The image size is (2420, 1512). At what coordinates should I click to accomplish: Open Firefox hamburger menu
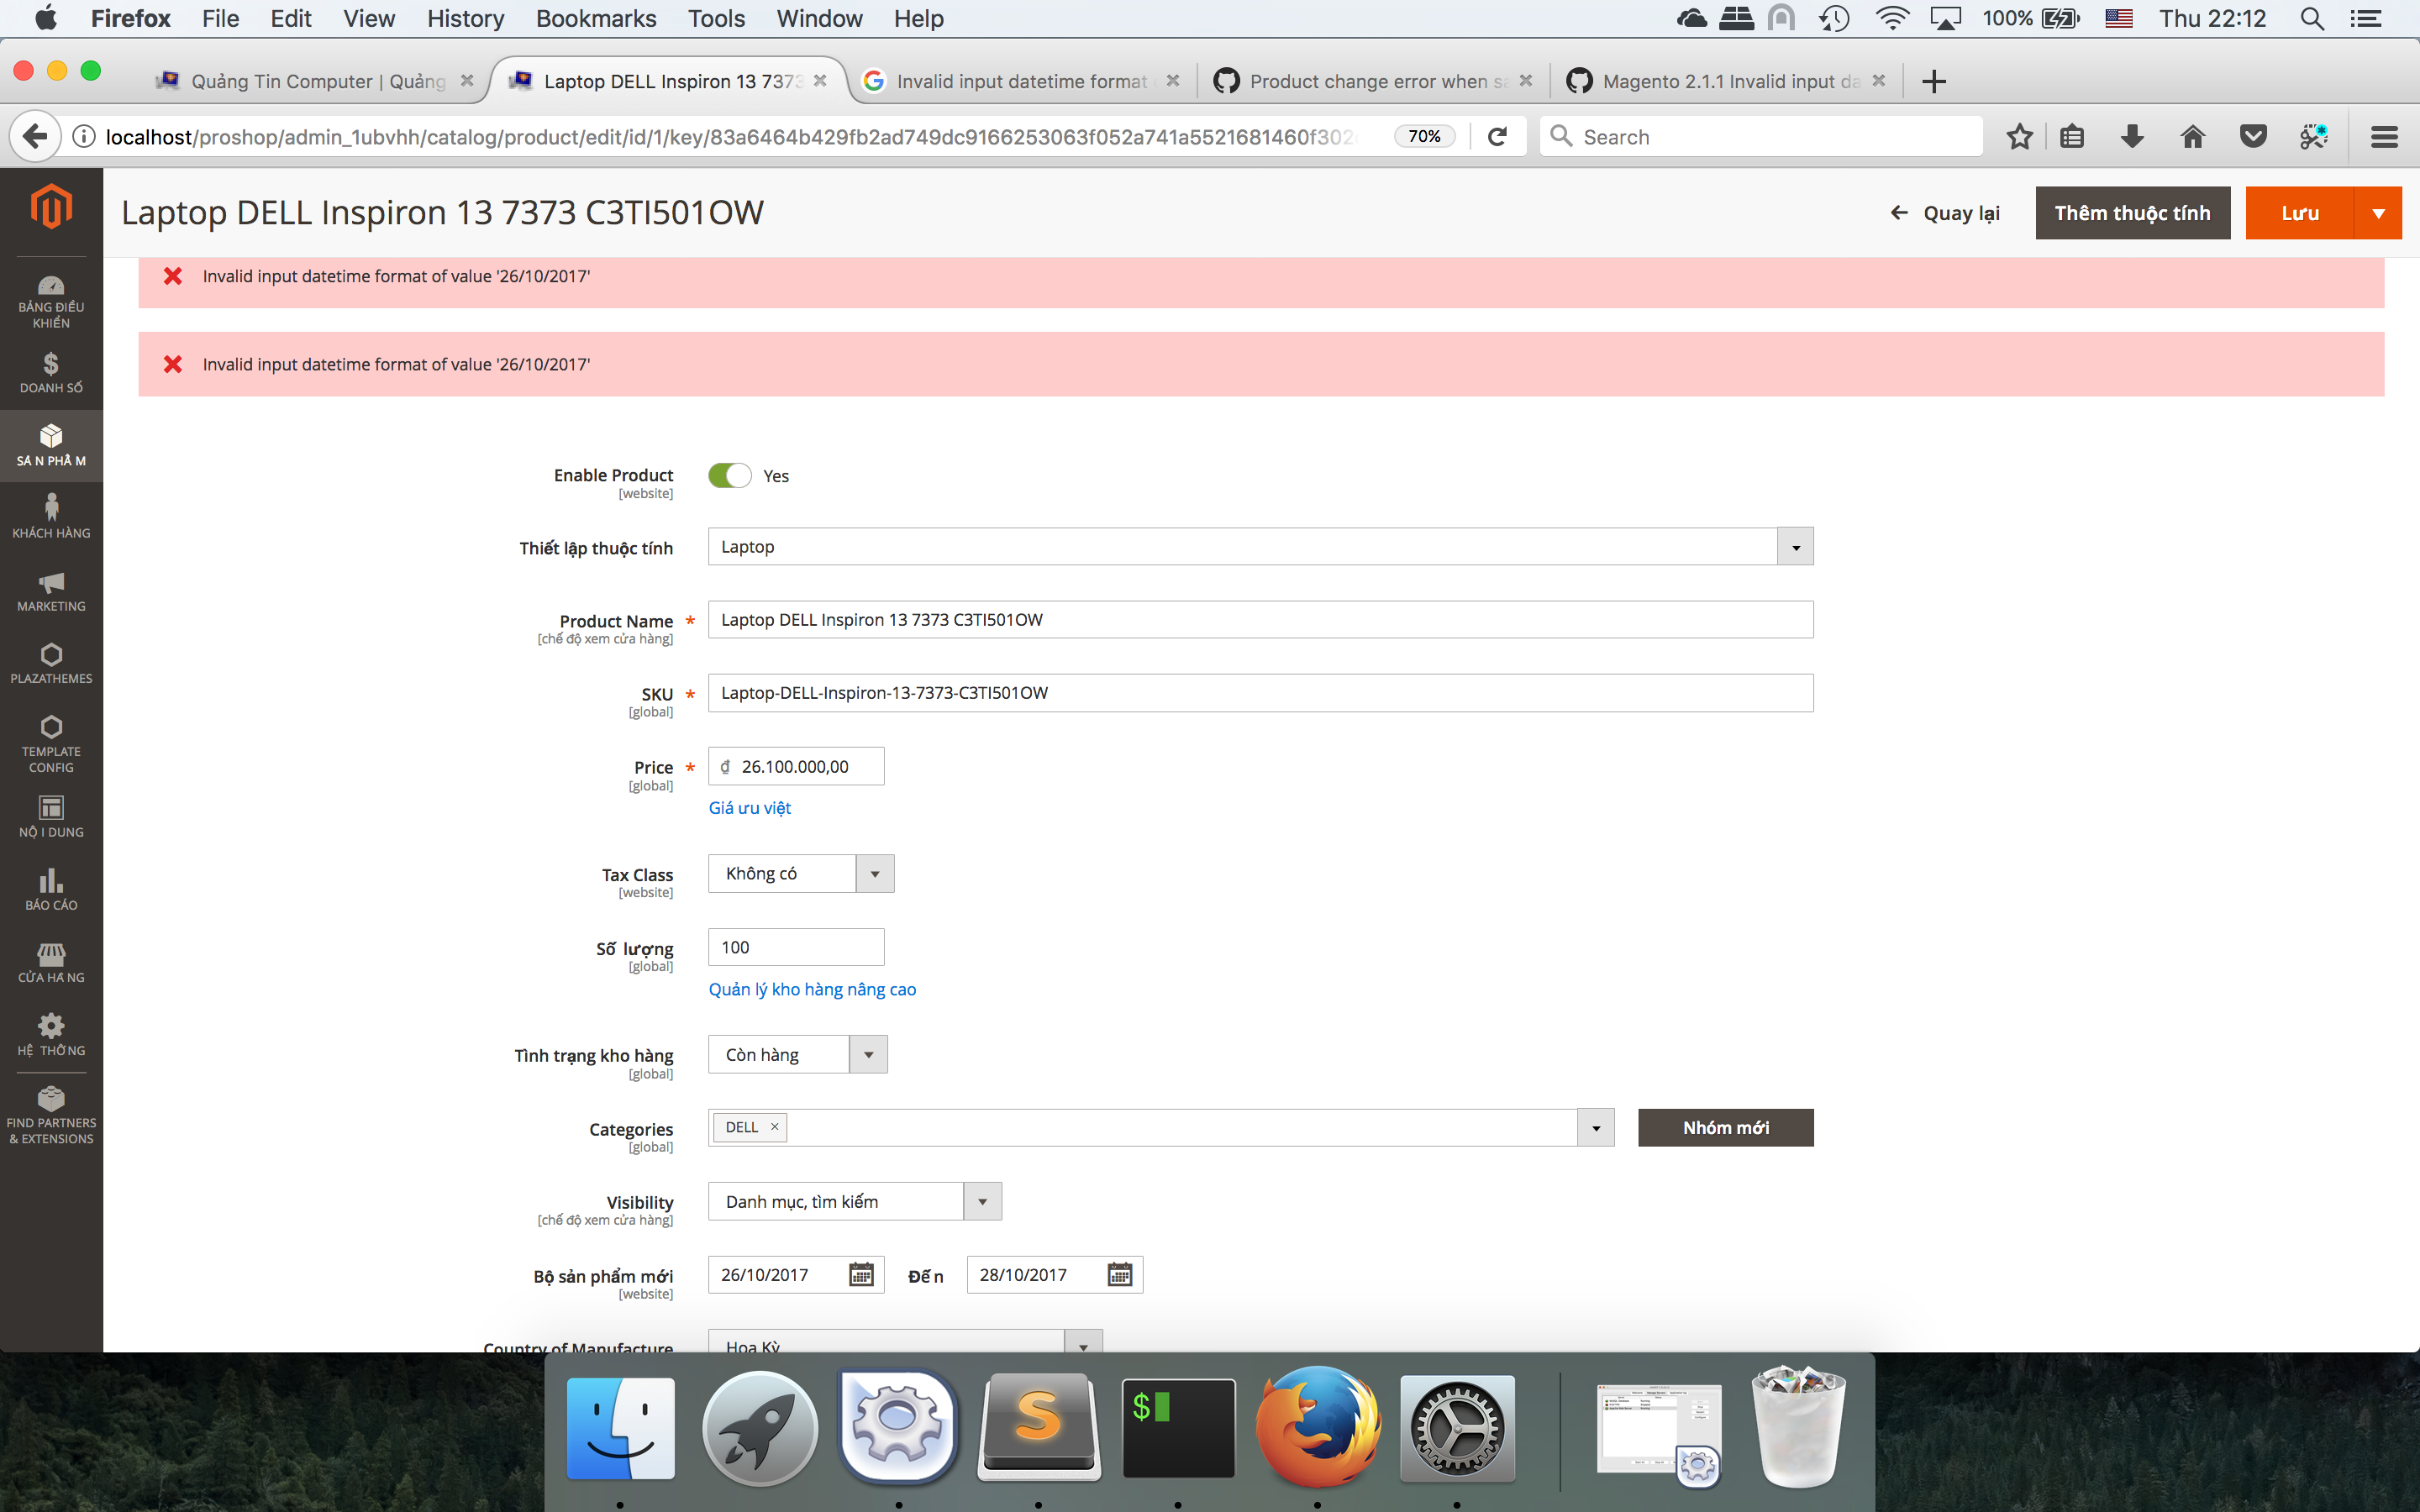tap(2384, 136)
